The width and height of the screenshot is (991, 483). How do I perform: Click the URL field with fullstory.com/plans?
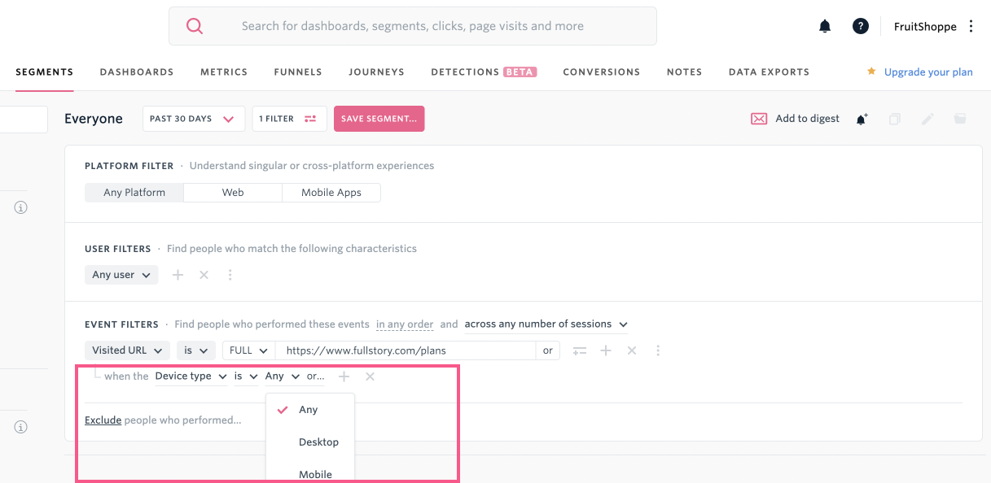(x=405, y=350)
